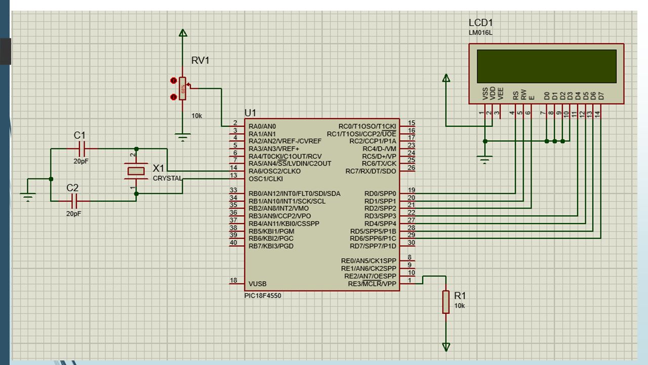Click the LM016L part label
Image resolution: width=648 pixels, height=365 pixels.
click(480, 33)
